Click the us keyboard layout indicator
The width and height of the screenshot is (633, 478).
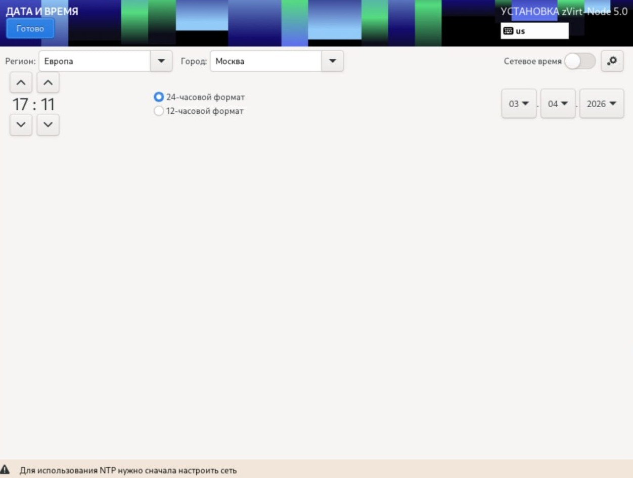(534, 31)
